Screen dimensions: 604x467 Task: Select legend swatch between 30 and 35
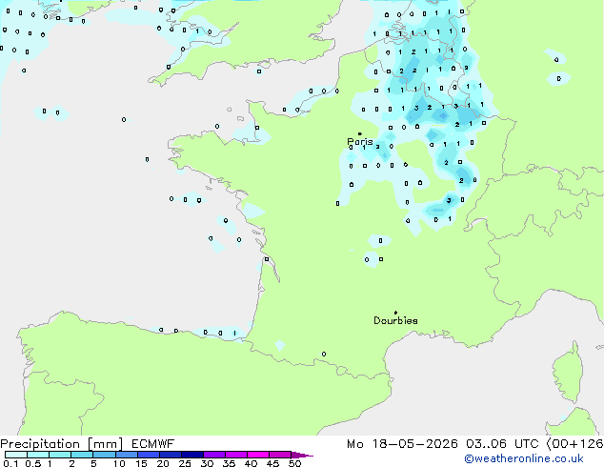(213, 455)
